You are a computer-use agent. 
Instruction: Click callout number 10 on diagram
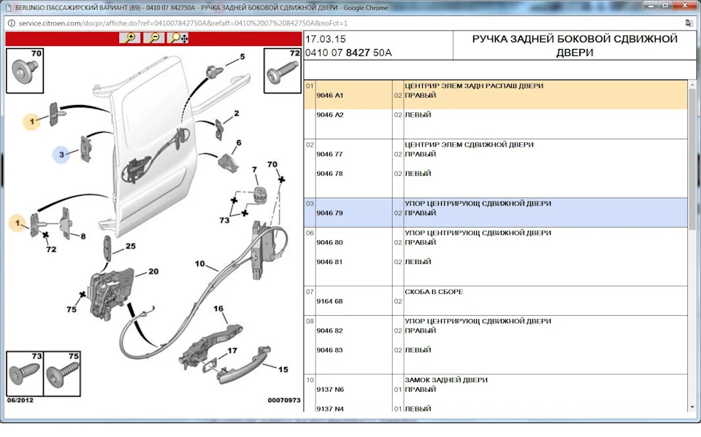(x=200, y=263)
